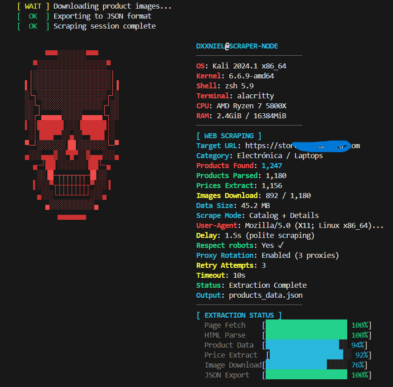
Task: Click the products_data.json output filename
Action: coord(266,295)
